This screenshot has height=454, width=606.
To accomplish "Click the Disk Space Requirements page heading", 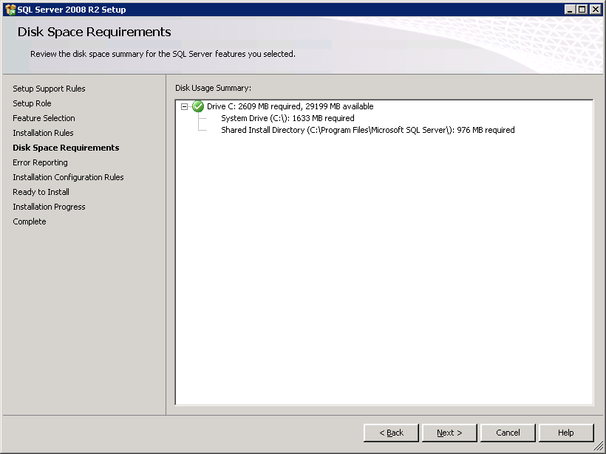I will coord(94,32).
